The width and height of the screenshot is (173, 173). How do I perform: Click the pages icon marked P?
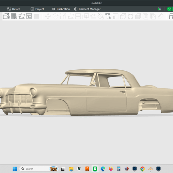click(x=153, y=16)
